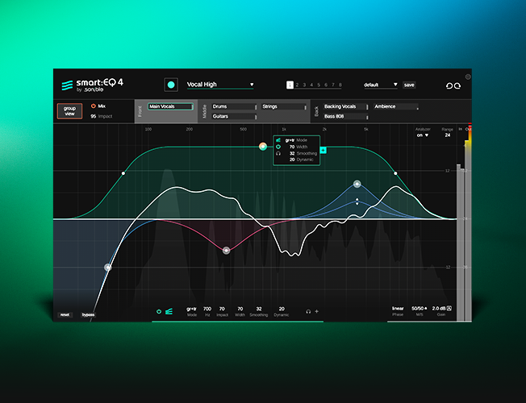Viewport: 526px width, 403px height.
Task: Select the Bass 808 track
Action: coord(345,116)
